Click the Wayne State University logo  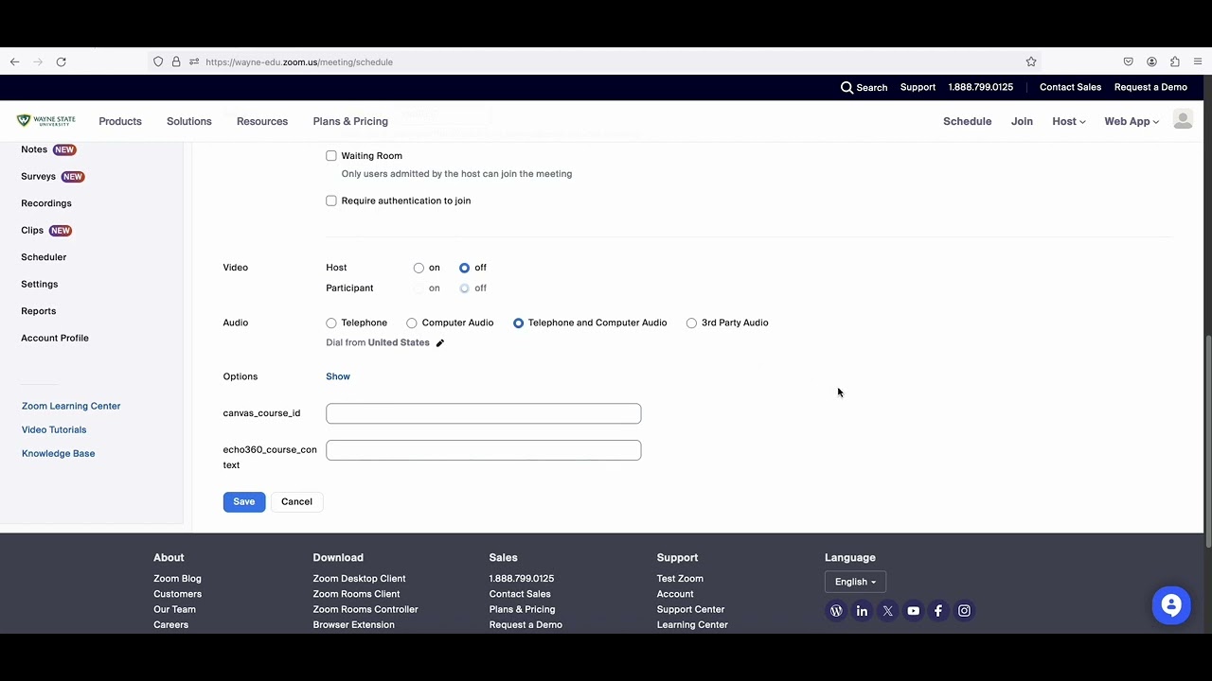point(45,121)
